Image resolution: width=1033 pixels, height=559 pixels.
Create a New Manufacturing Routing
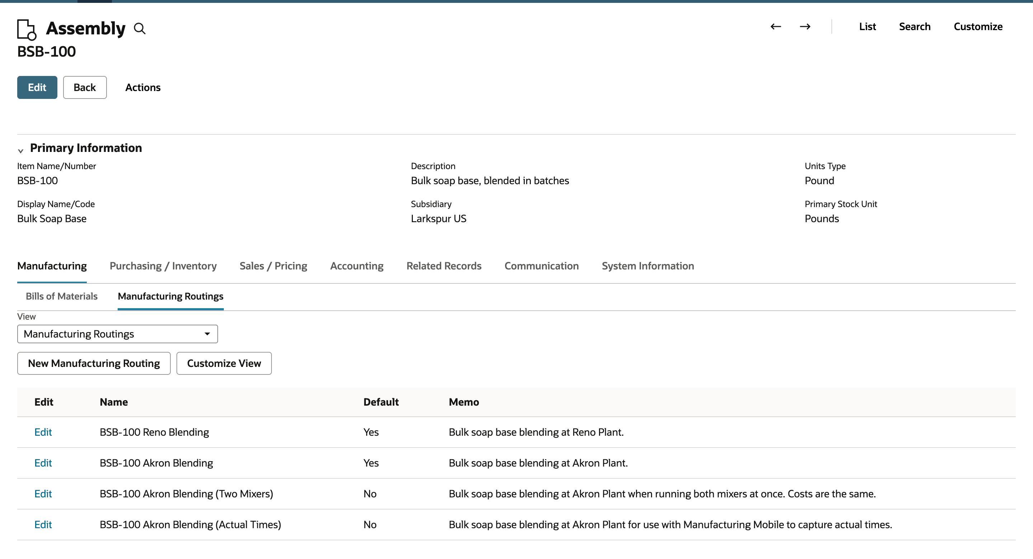[94, 363]
